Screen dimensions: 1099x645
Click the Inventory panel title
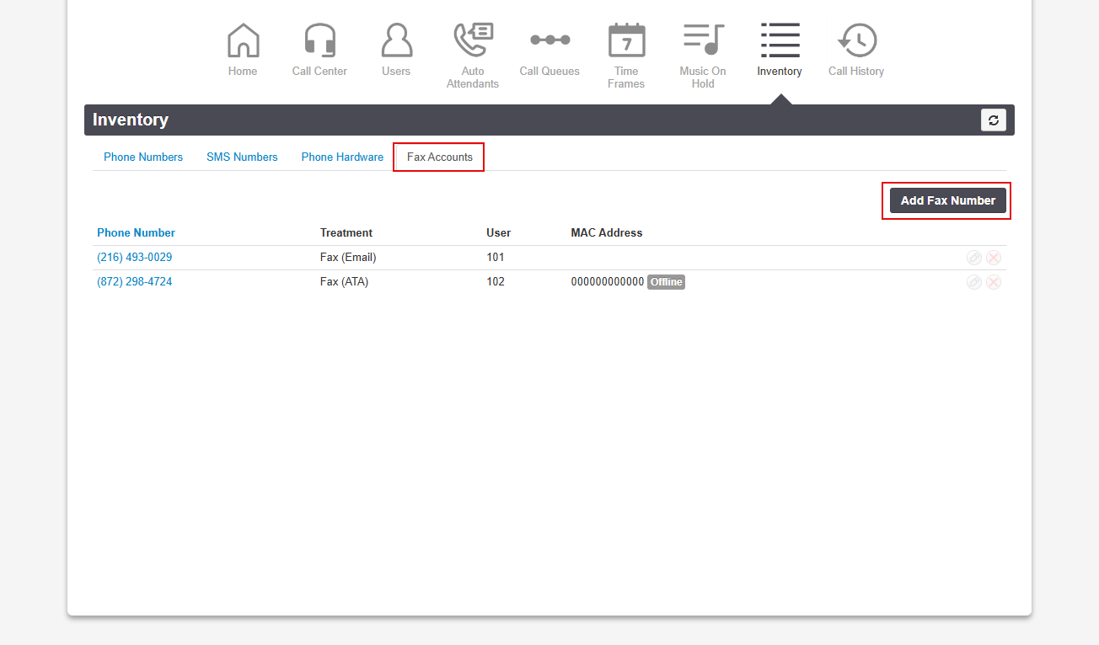131,120
